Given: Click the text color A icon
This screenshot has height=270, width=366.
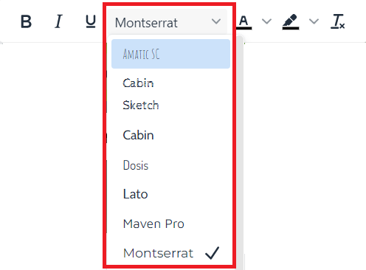Looking at the screenshot, I should tap(244, 21).
